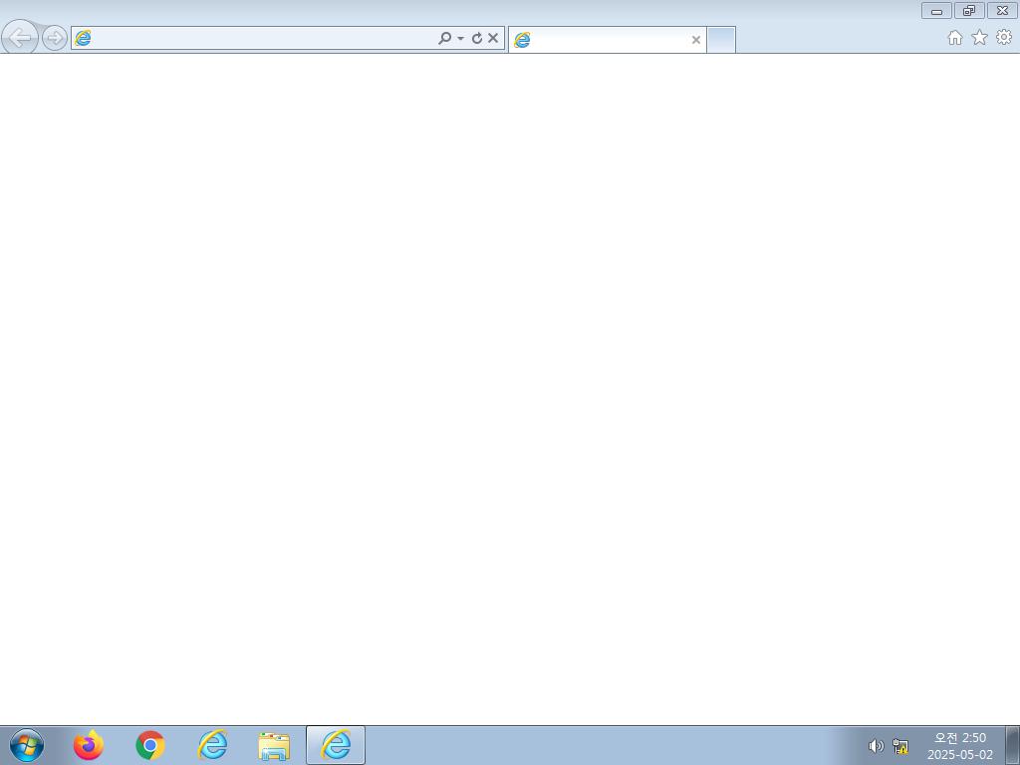Go back with the Back arrow button

click(x=20, y=38)
